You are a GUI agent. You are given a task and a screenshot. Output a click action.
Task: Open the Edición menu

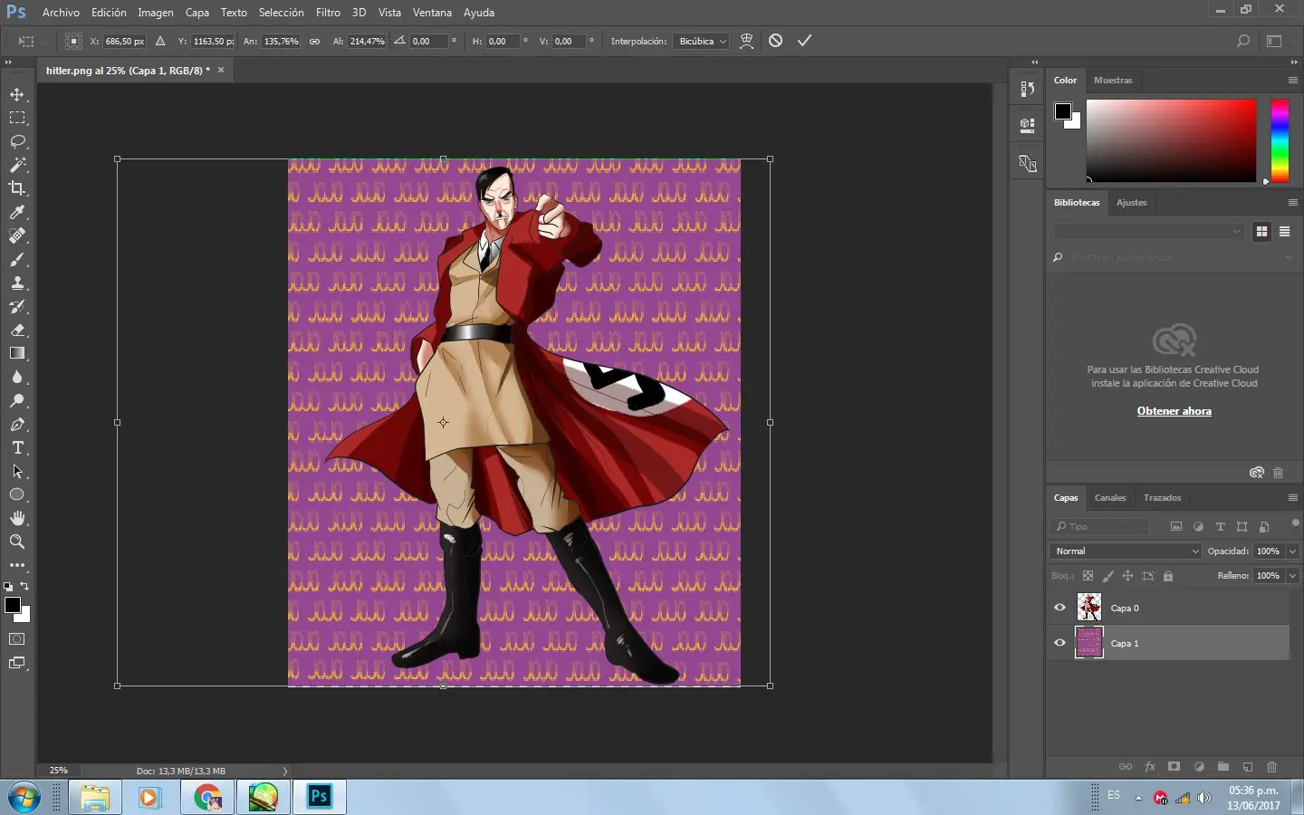click(109, 13)
